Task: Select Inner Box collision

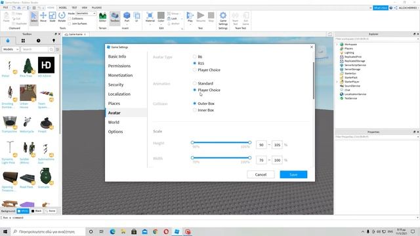Action: pyautogui.click(x=195, y=110)
